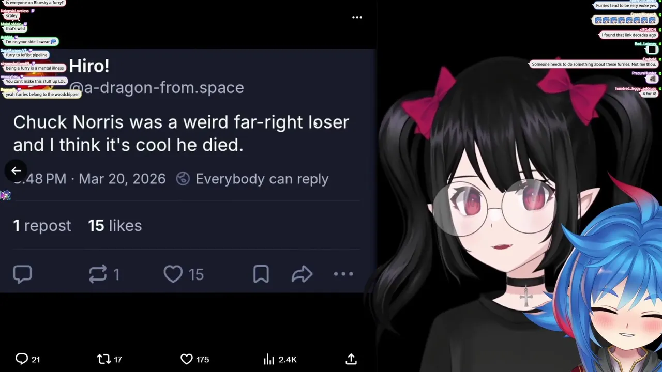Click the reply speech bubble on Bluesky post
Image resolution: width=662 pixels, height=372 pixels.
tap(22, 274)
